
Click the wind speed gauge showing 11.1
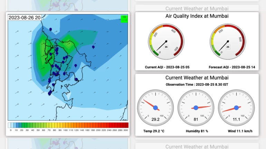click(x=236, y=108)
